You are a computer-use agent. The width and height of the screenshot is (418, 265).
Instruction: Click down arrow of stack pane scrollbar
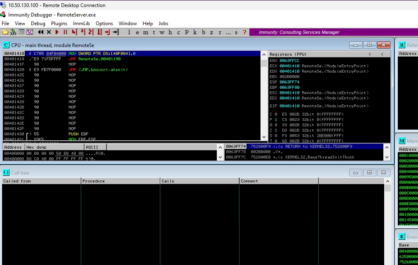tap(387, 157)
